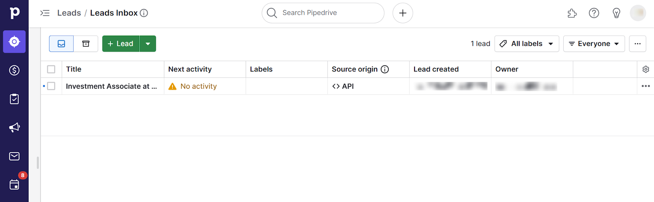Open the Projects clipboard icon in sidebar
654x202 pixels.
[14, 99]
